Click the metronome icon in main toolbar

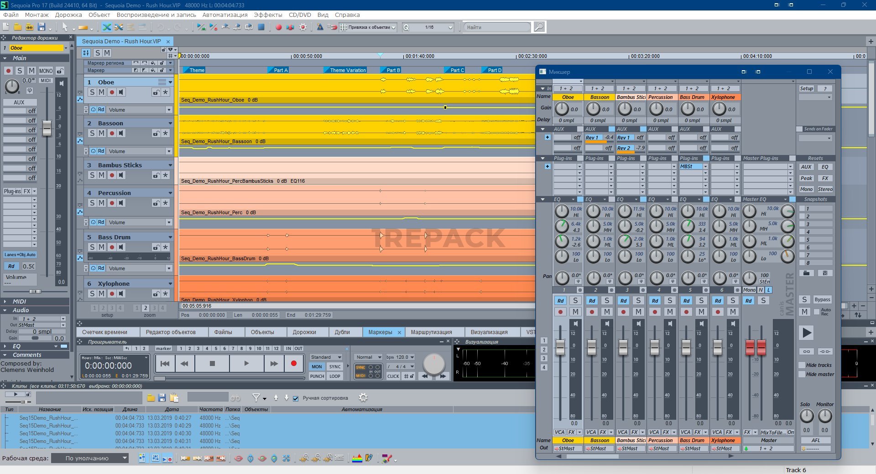coord(320,27)
